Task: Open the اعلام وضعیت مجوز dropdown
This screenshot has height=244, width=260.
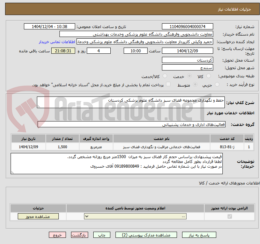Action: (x=135, y=216)
